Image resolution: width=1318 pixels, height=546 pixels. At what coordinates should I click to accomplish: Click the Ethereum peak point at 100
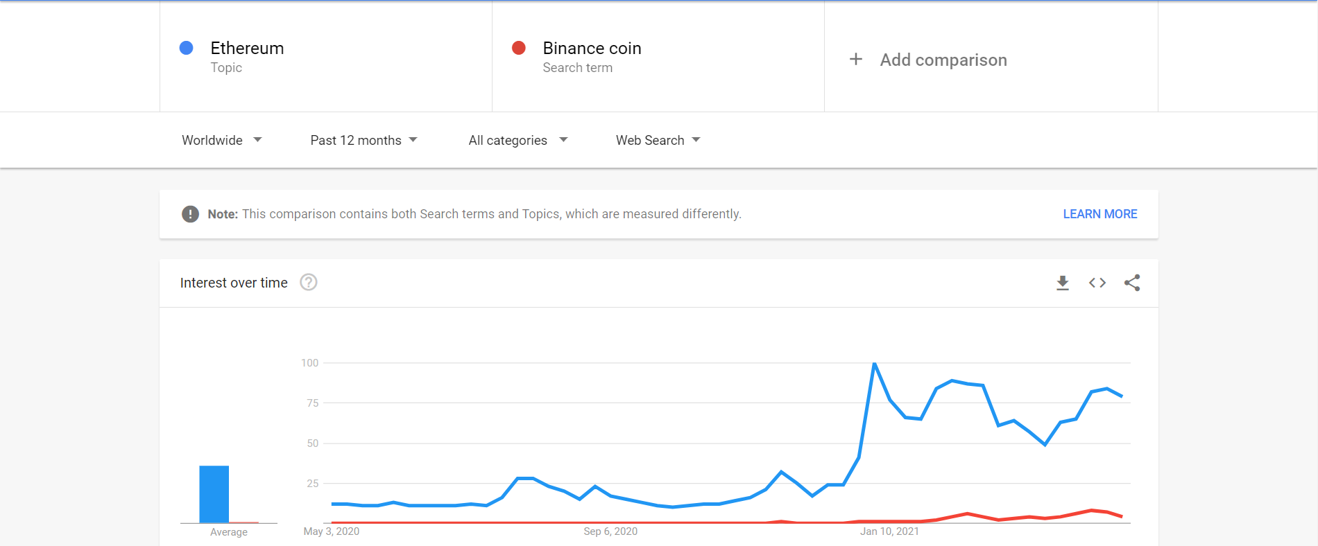(875, 363)
